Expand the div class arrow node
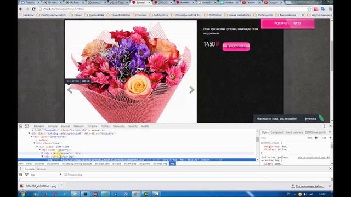This screenshot has width=351, height=197. pos(43,153)
